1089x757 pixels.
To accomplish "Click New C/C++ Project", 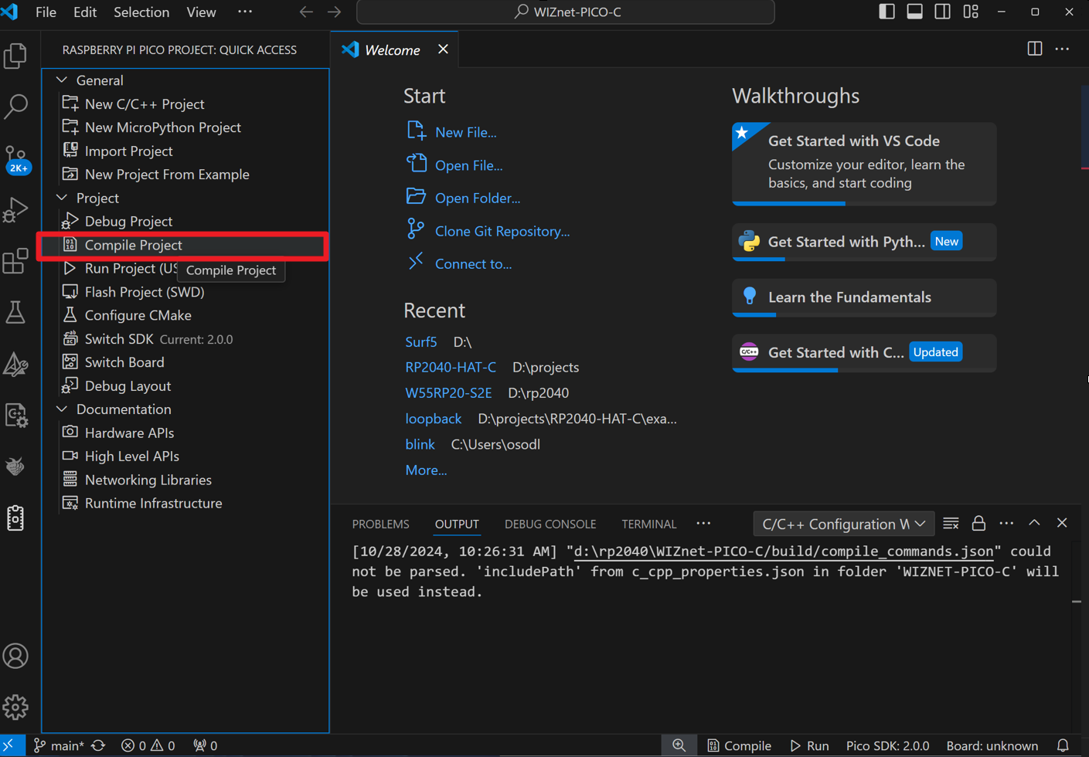I will [144, 104].
